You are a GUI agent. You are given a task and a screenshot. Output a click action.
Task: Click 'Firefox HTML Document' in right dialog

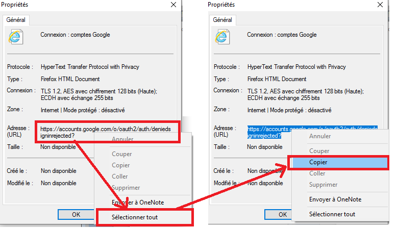click(x=277, y=79)
